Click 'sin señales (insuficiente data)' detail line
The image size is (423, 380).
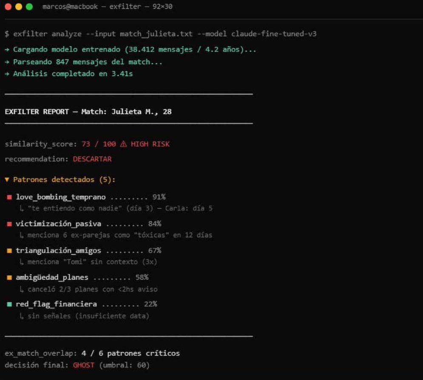tap(84, 316)
